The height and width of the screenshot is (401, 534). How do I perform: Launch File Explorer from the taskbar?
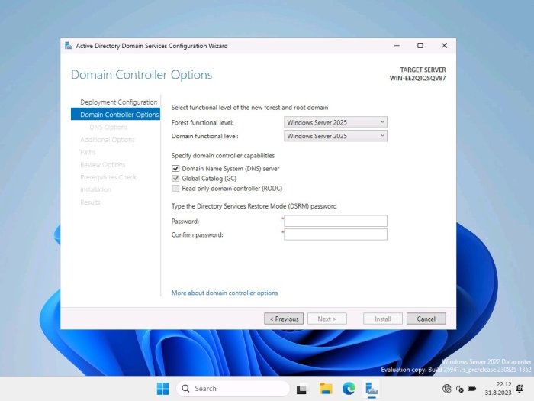(326, 388)
